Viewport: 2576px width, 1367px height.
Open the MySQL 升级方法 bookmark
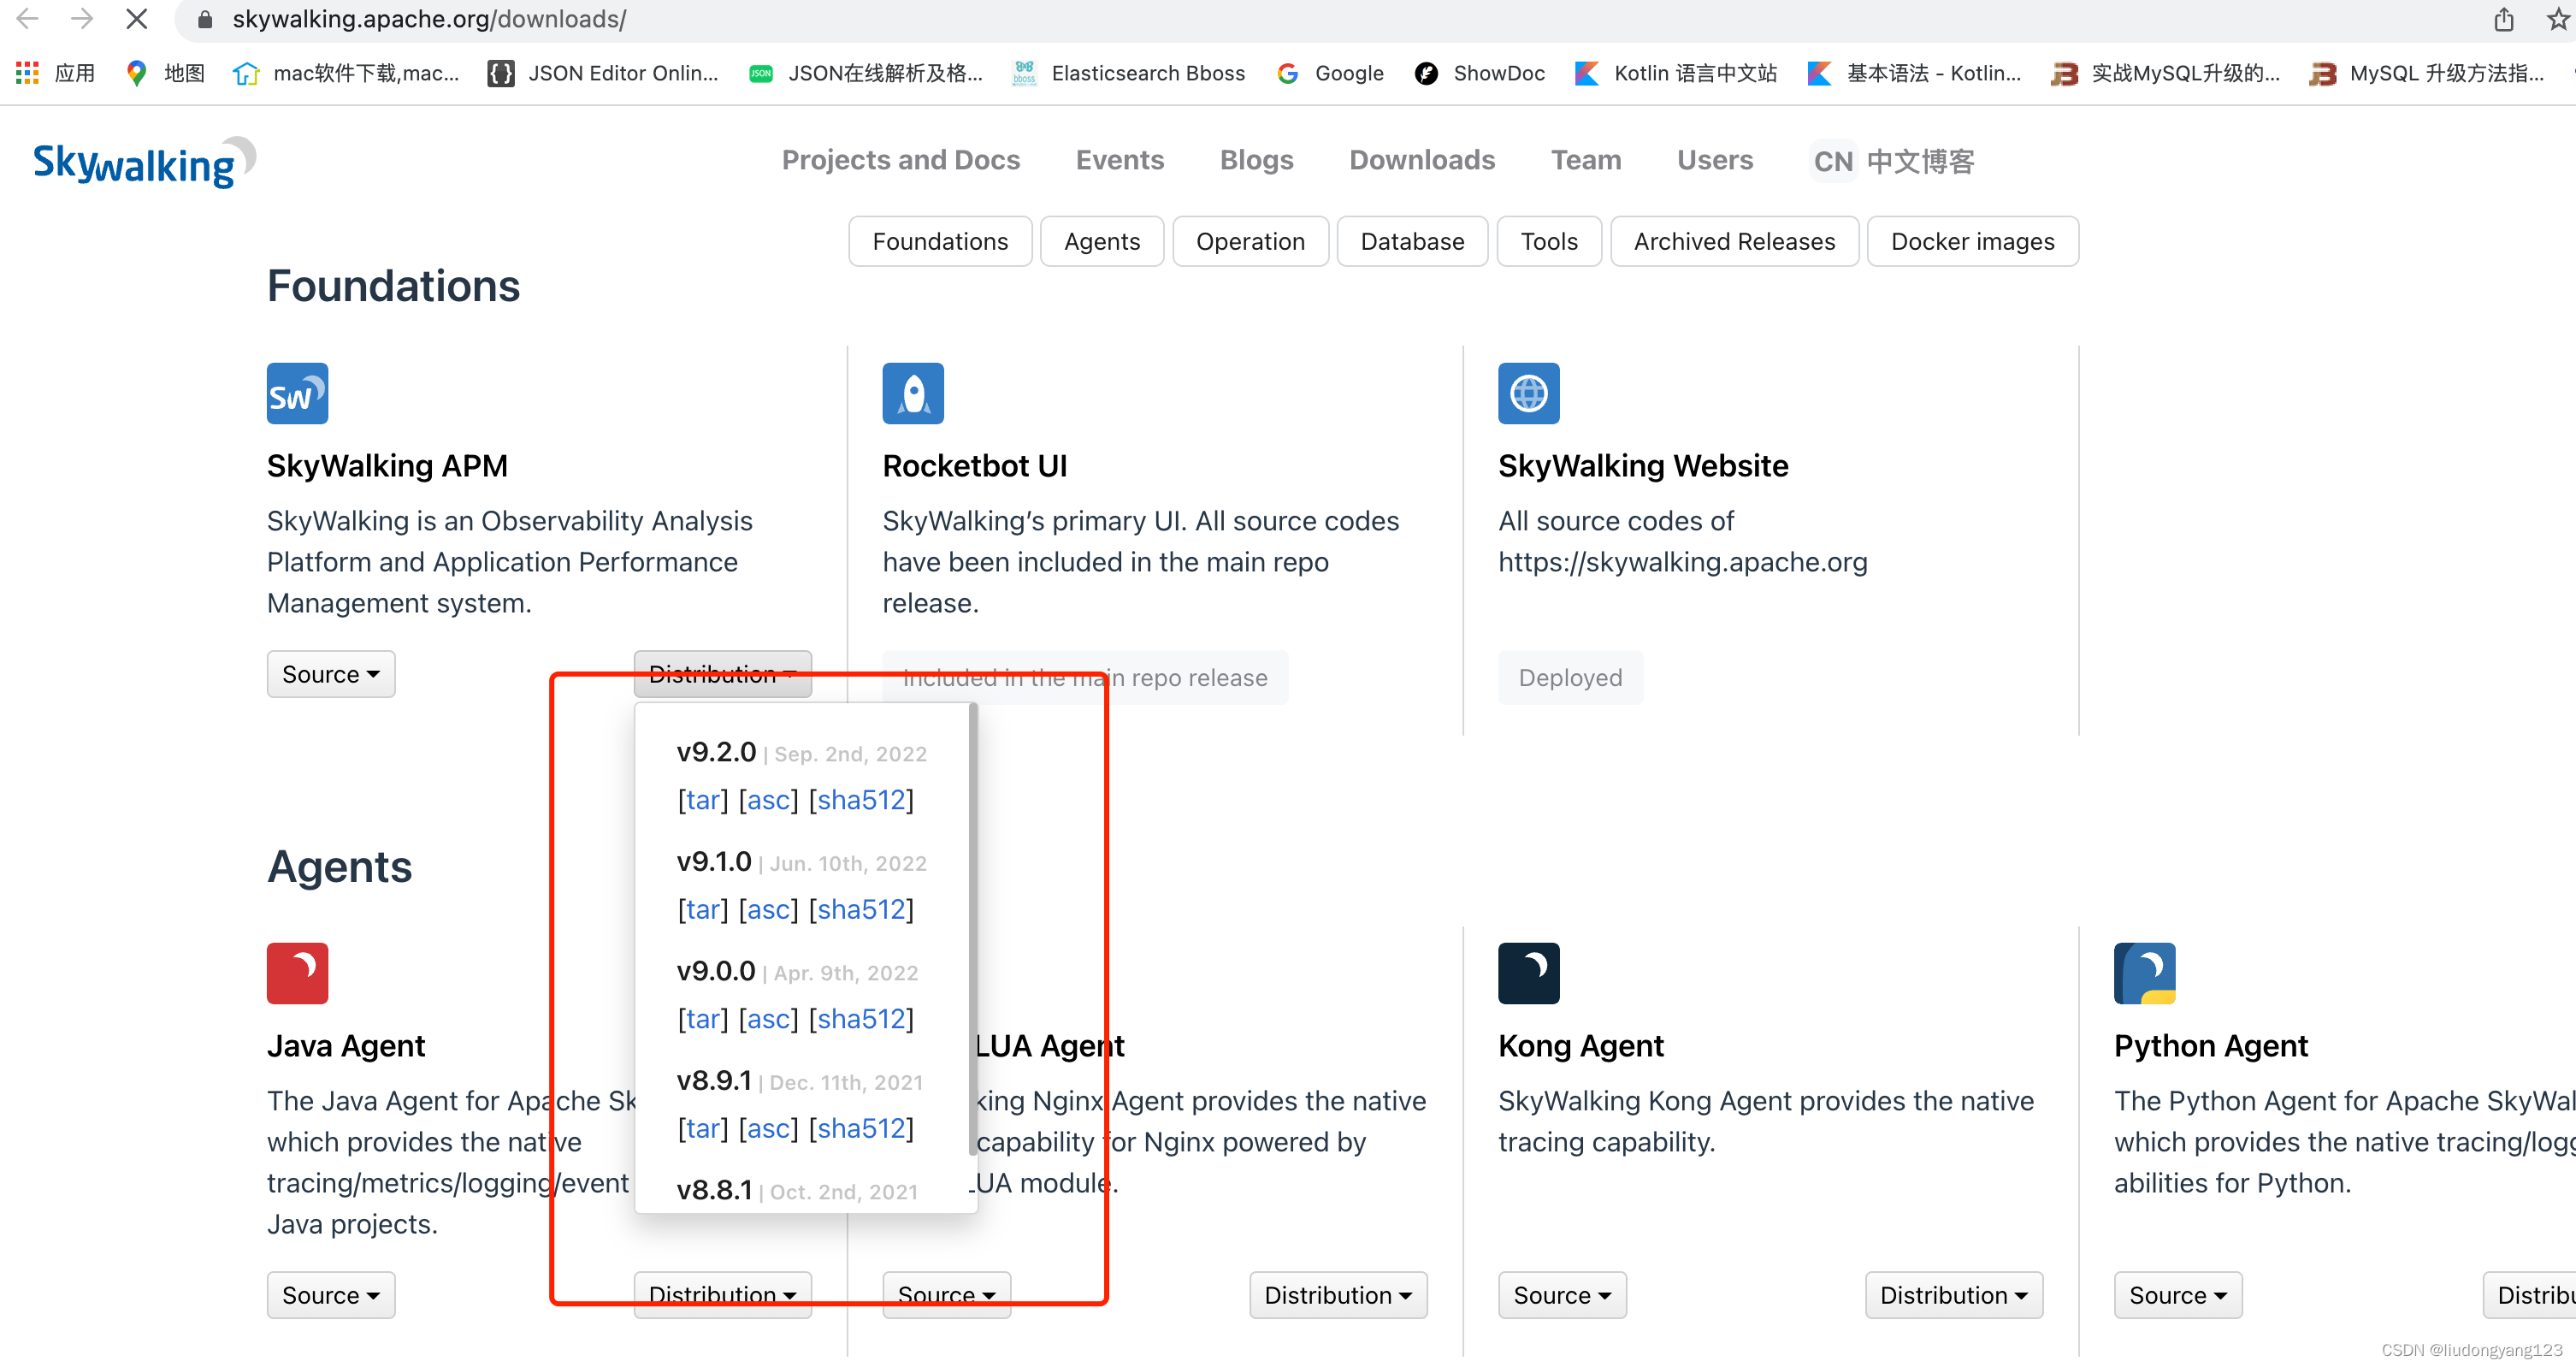[2428, 73]
